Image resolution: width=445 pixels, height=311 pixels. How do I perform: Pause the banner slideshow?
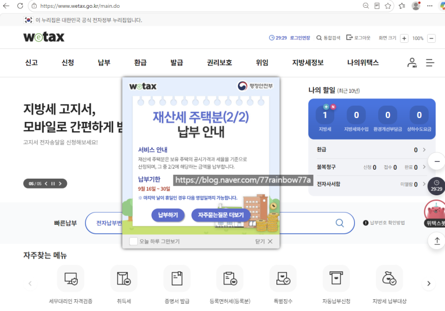coord(53,184)
